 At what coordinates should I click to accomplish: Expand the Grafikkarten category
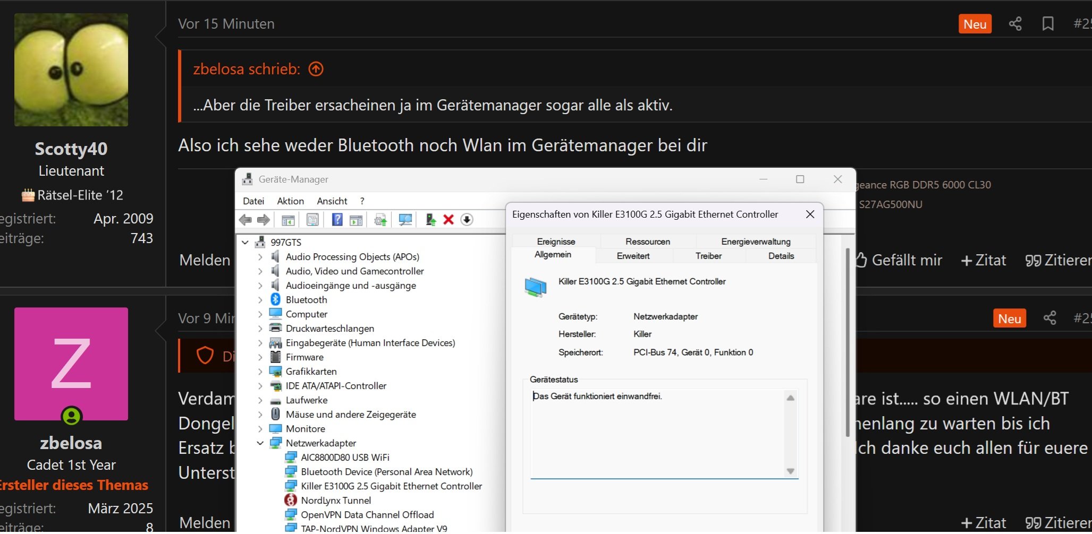point(260,372)
